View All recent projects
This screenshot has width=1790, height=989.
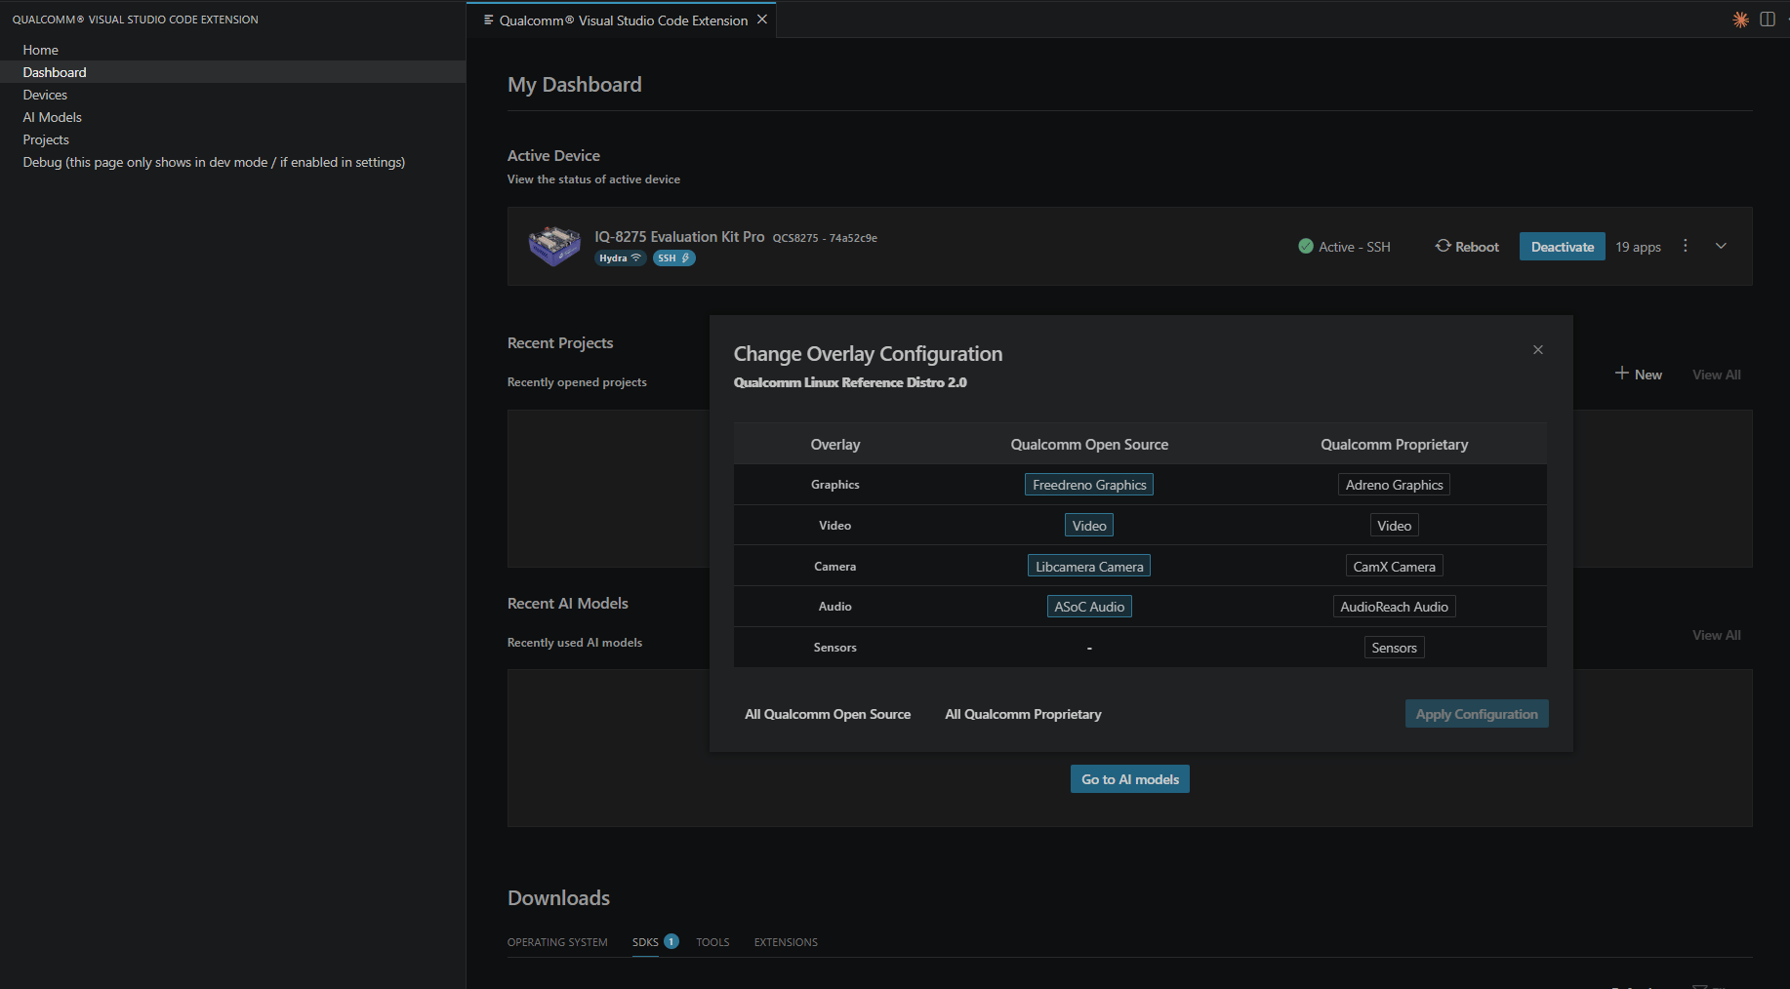[x=1717, y=375]
